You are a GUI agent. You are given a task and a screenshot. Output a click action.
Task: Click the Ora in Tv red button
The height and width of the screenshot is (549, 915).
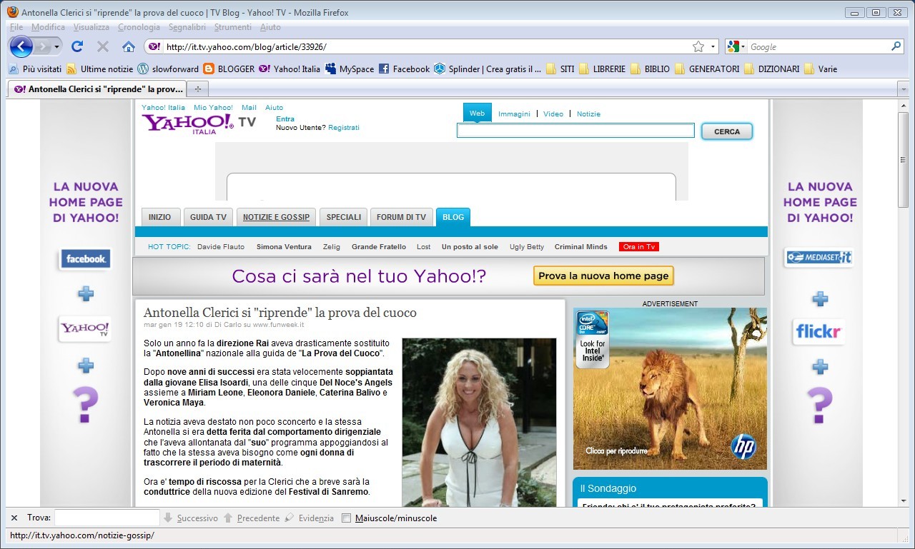coord(639,247)
